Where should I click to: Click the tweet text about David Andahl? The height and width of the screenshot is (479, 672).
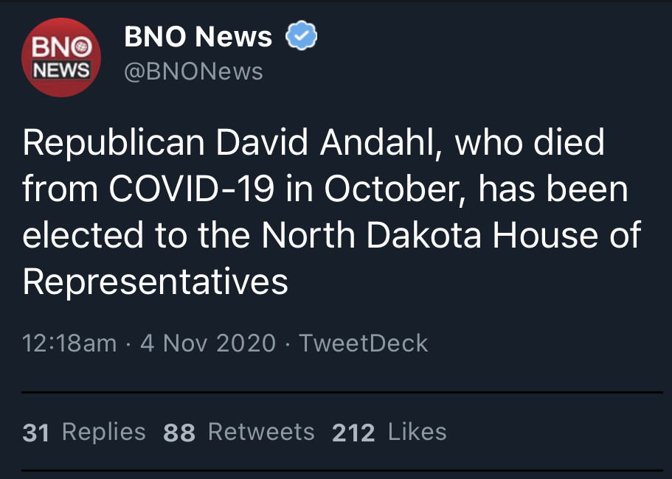point(332,212)
